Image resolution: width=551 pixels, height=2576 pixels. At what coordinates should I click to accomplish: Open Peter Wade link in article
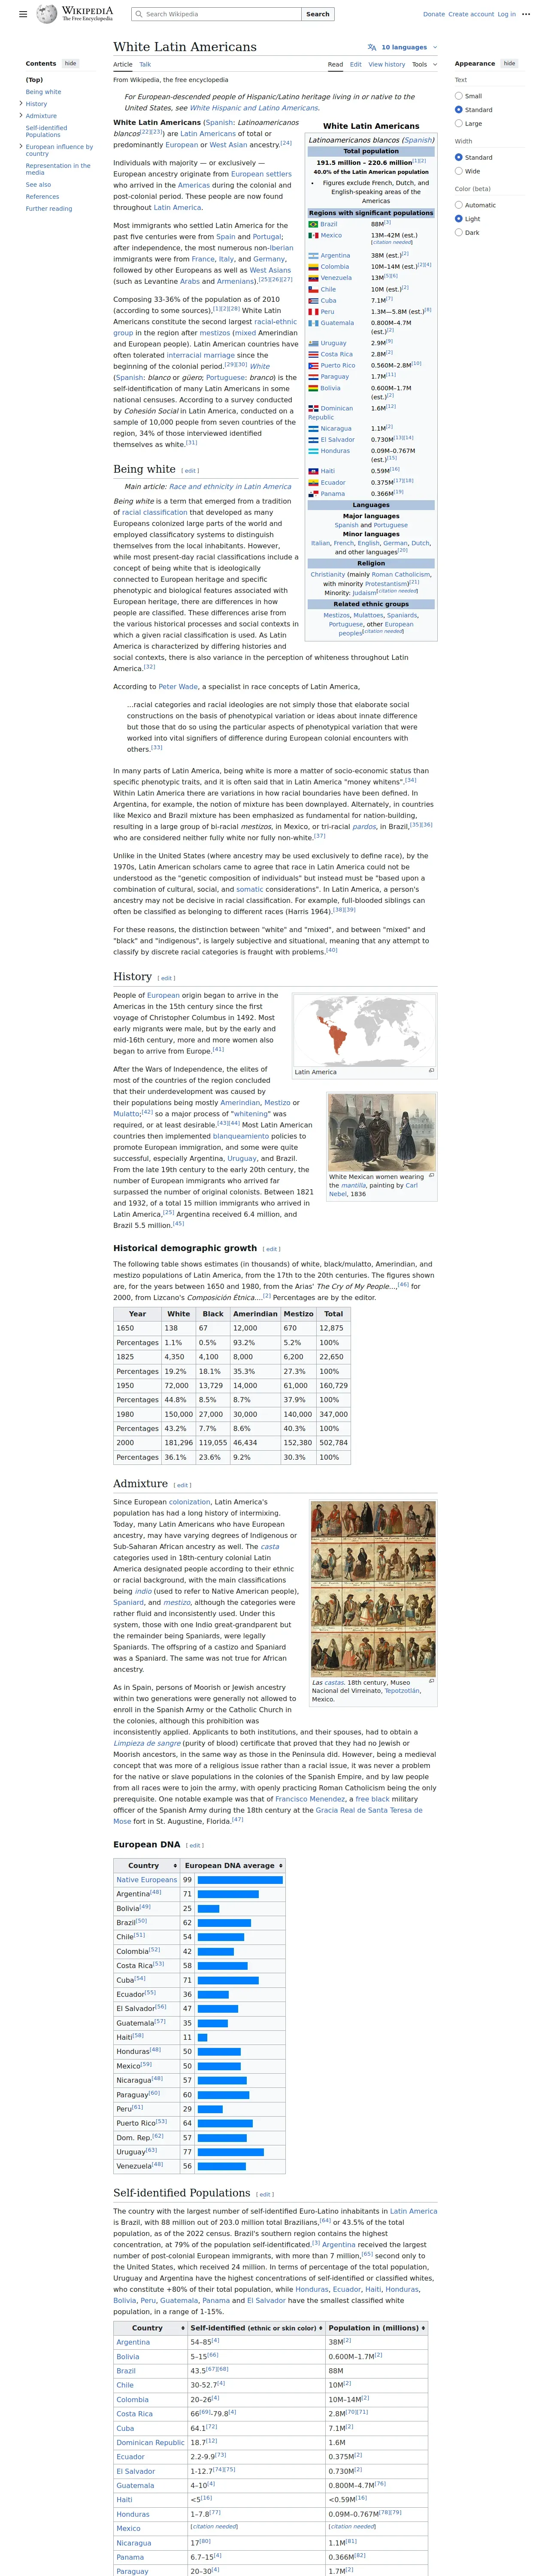178,687
